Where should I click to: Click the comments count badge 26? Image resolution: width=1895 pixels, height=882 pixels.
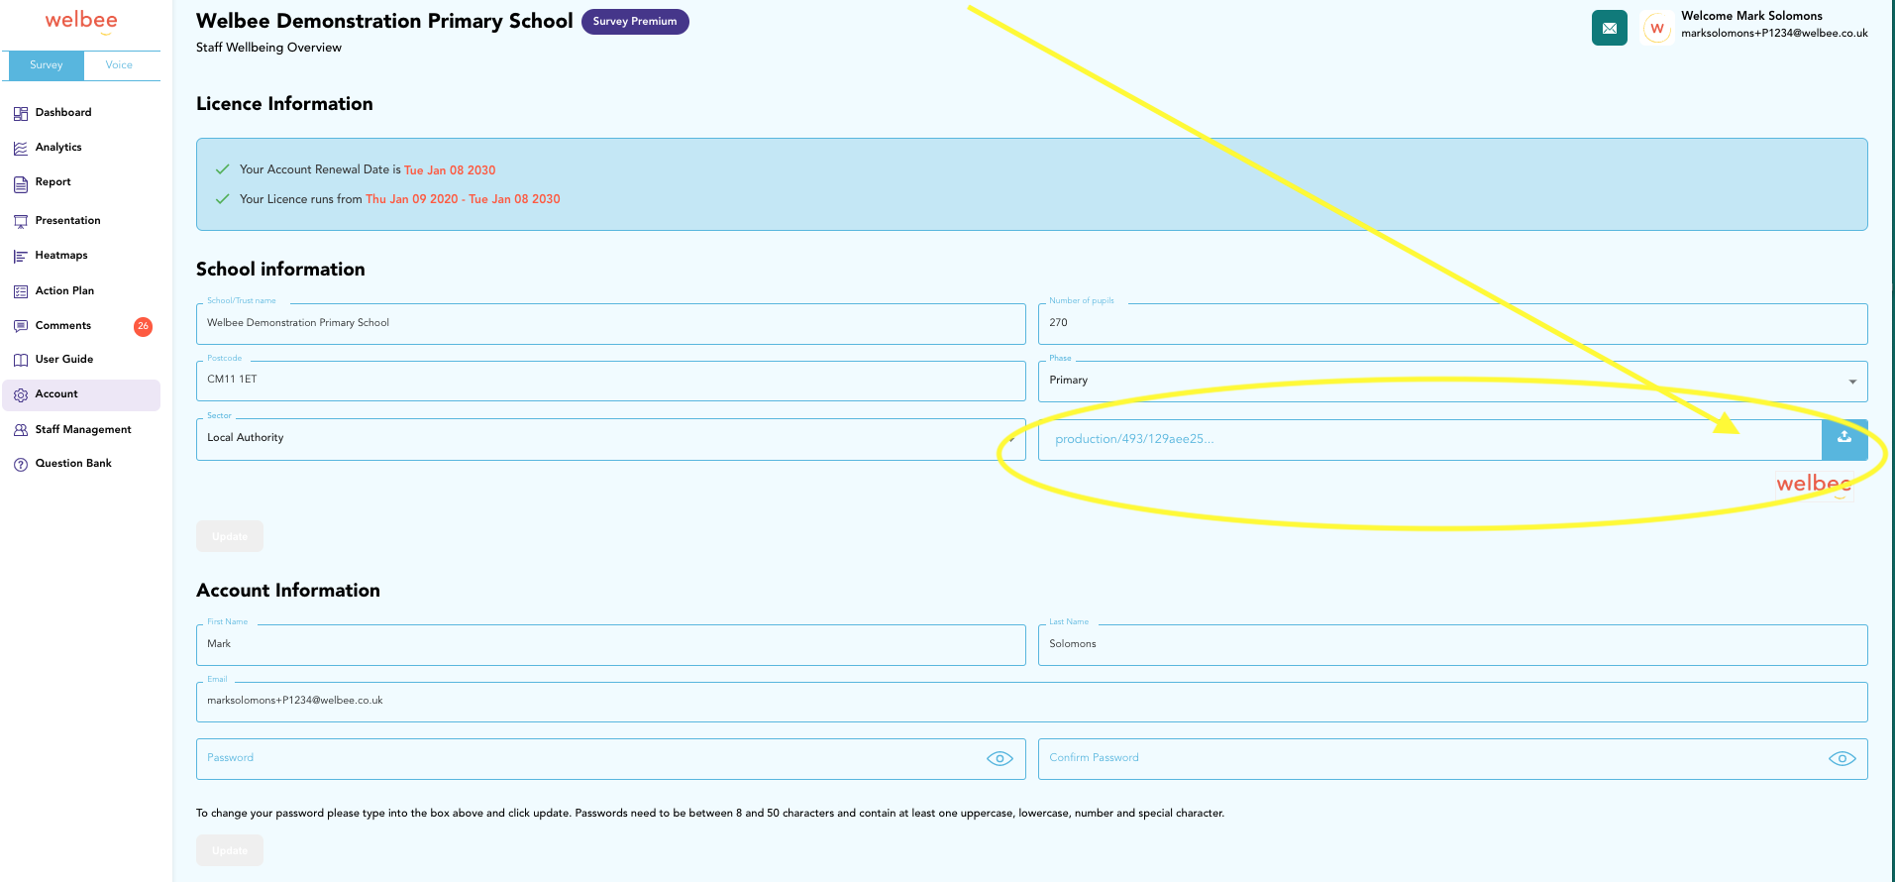pos(143,326)
